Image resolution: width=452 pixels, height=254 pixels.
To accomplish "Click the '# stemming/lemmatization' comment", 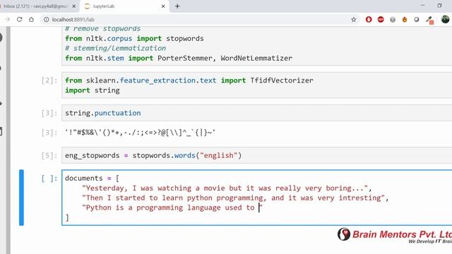I will pyautogui.click(x=116, y=48).
